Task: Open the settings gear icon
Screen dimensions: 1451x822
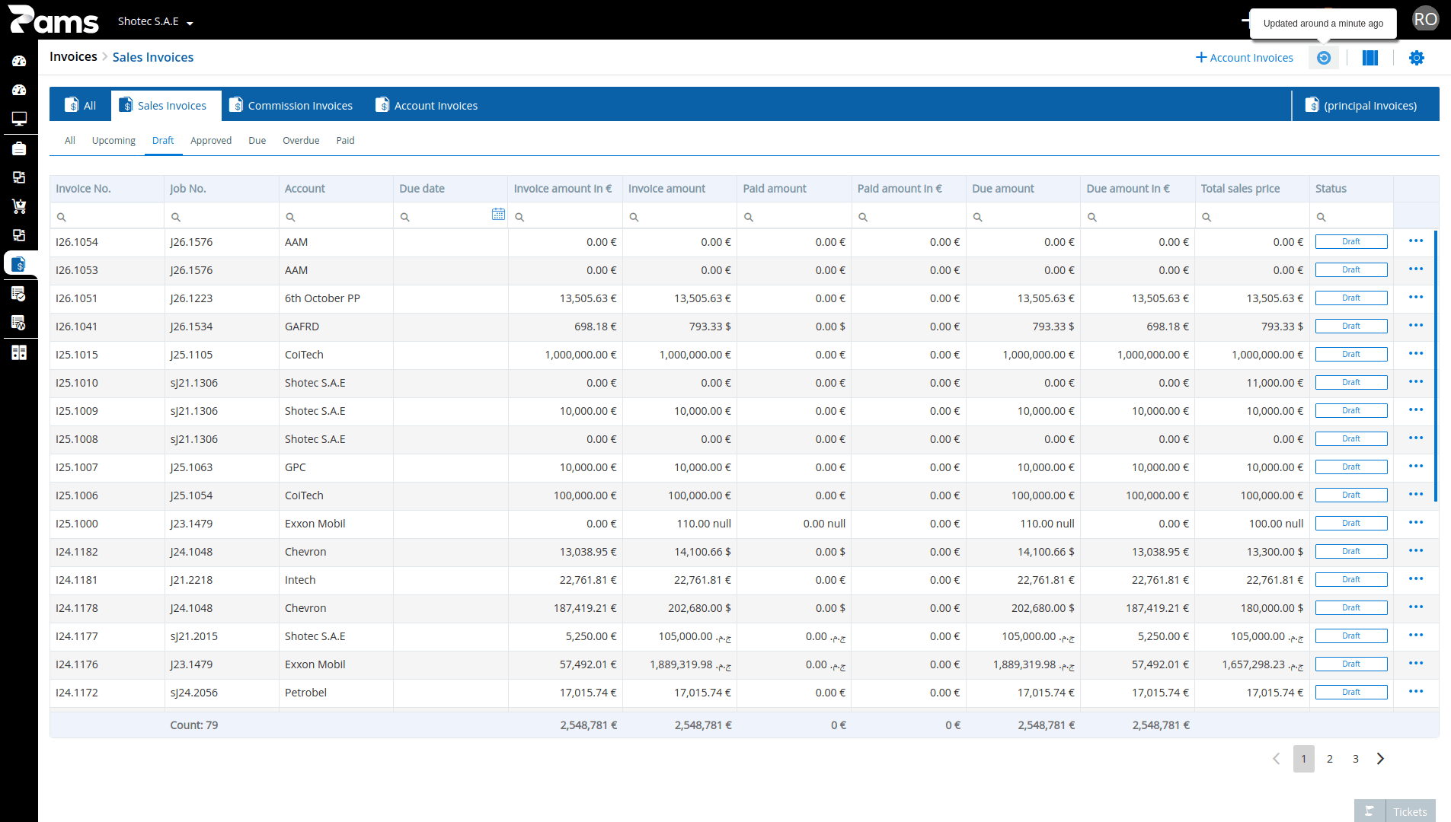Action: point(1417,58)
